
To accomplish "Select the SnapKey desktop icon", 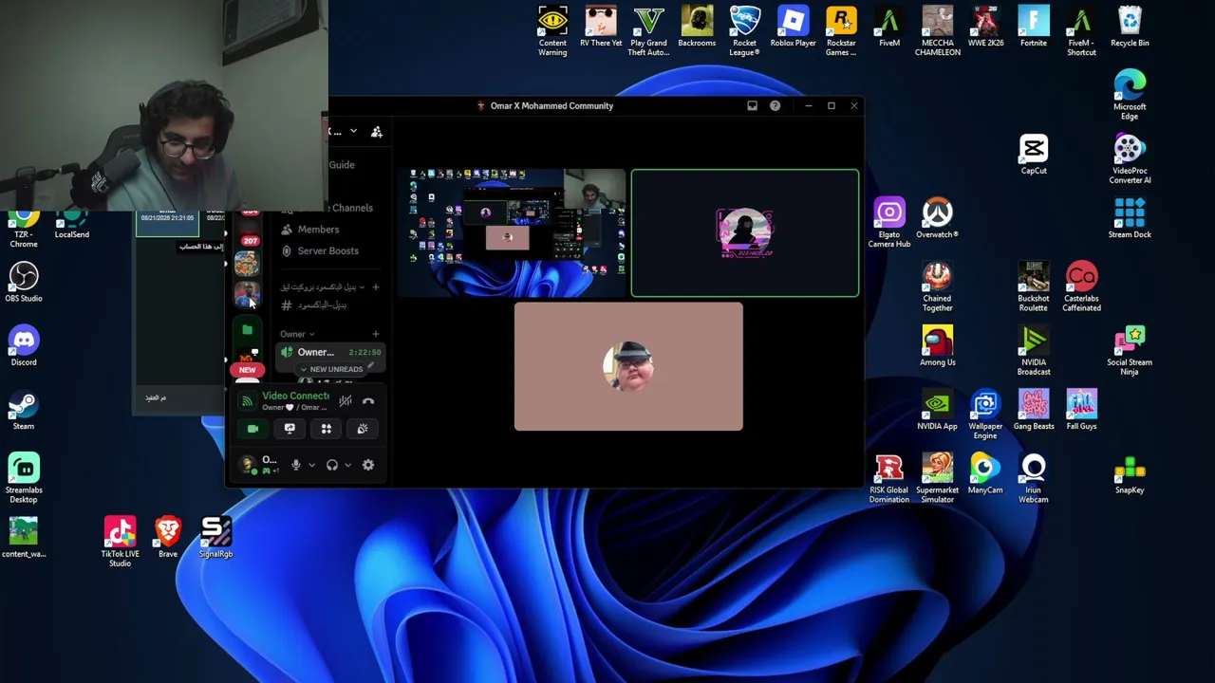I will click(x=1130, y=473).
